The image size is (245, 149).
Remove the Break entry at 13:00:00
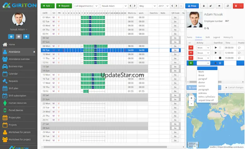tap(191, 58)
